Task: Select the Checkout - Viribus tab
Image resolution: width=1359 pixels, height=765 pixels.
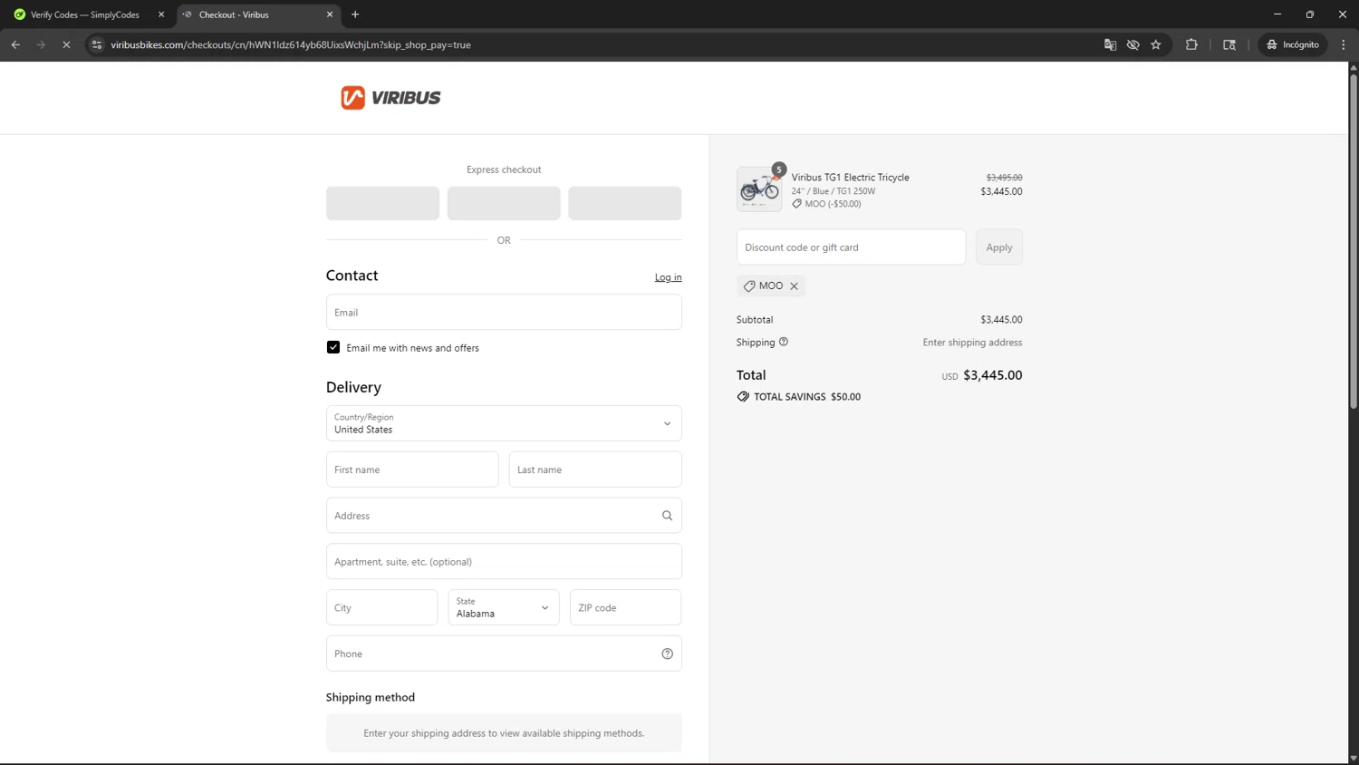Action: click(x=258, y=15)
